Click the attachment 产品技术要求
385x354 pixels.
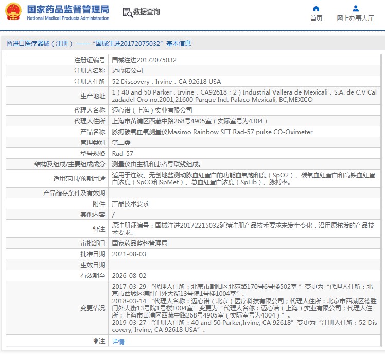pyautogui.click(x=130, y=204)
